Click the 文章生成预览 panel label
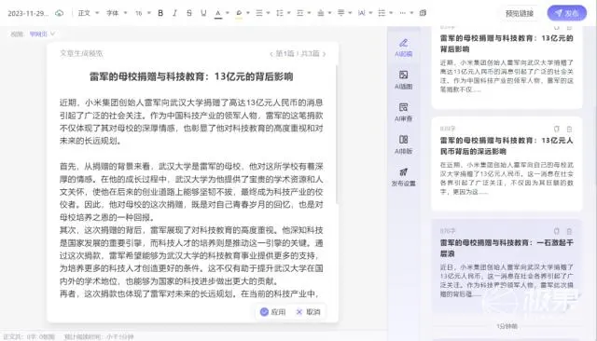This screenshot has width=597, height=341. pyautogui.click(x=81, y=54)
